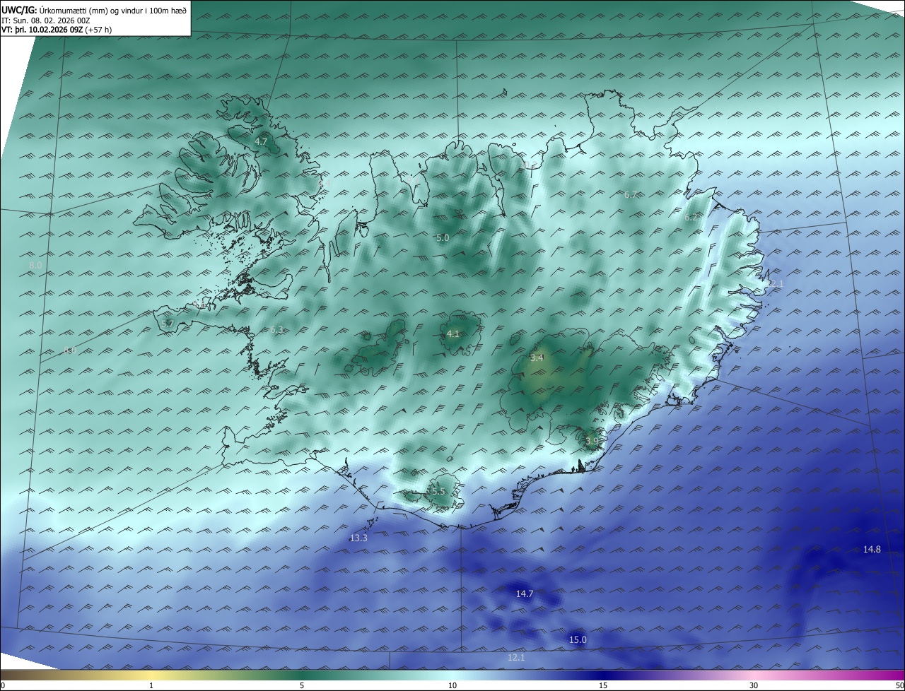Select the 13.3 value off the south coast

(358, 538)
